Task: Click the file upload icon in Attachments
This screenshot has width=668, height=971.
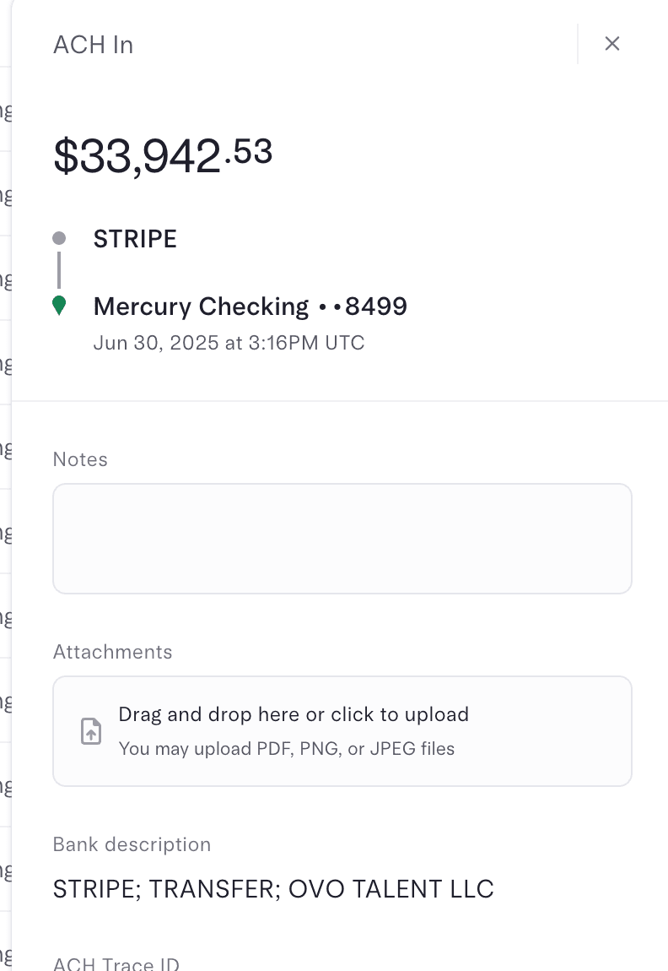Action: (x=91, y=731)
